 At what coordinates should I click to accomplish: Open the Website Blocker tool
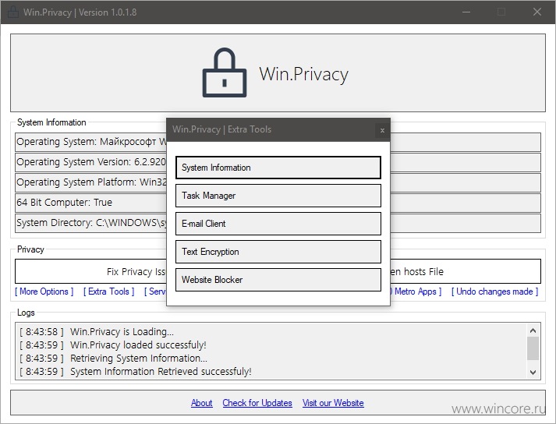click(278, 280)
